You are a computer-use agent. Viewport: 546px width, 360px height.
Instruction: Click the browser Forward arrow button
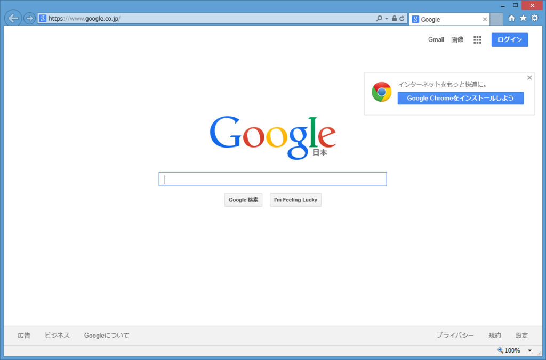click(30, 18)
